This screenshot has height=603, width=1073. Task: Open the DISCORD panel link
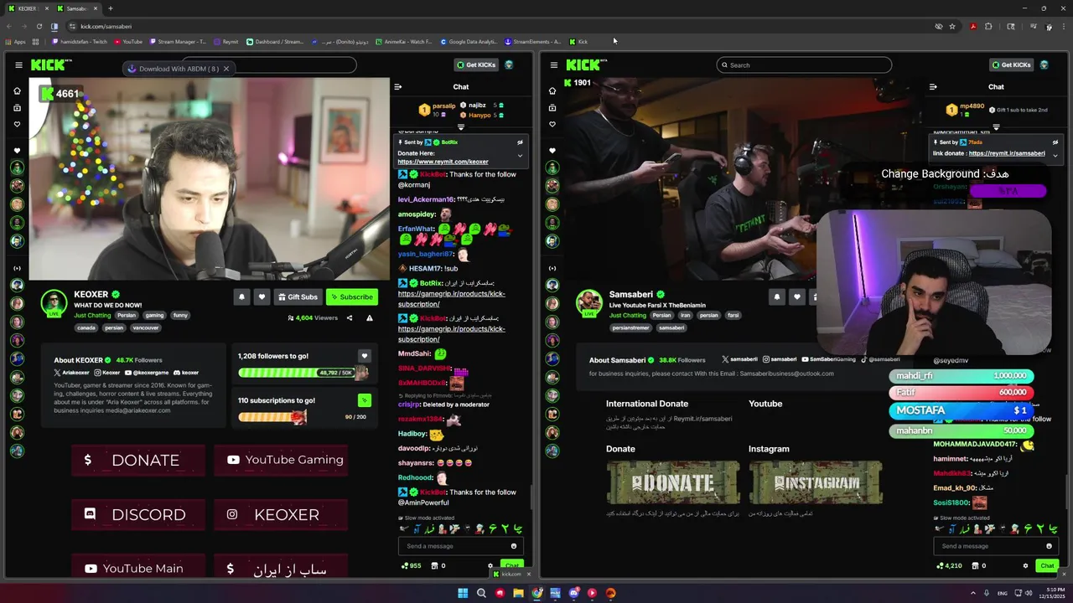pos(138,514)
